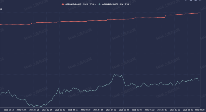The width and height of the screenshot is (206, 112).
Task: Click the 2021-06-04 x-axis date label
Action: click(137, 110)
